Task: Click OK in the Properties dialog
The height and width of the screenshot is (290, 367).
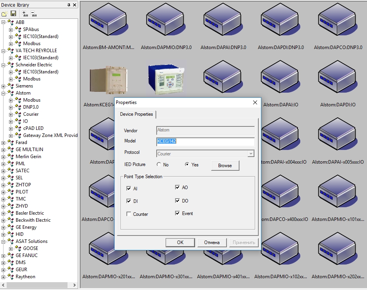Action: [x=180, y=242]
